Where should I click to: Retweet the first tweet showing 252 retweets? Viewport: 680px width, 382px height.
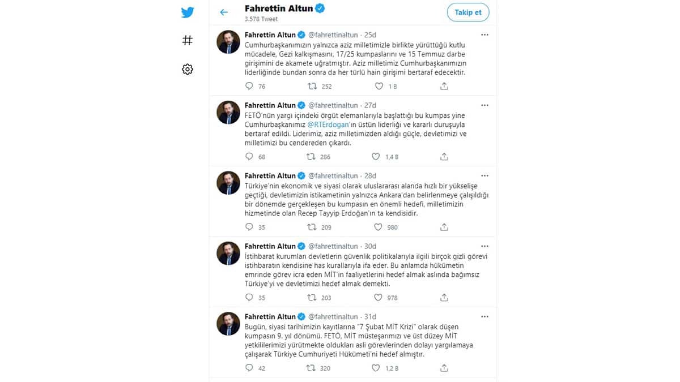coord(312,86)
